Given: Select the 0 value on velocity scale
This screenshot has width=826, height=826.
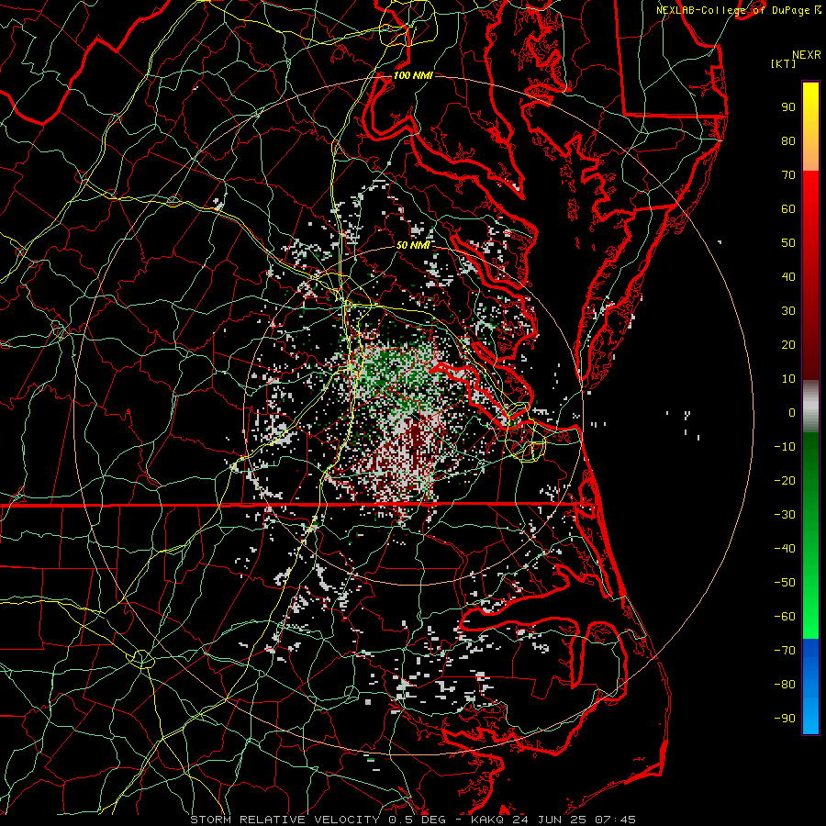Looking at the screenshot, I should tap(792, 412).
